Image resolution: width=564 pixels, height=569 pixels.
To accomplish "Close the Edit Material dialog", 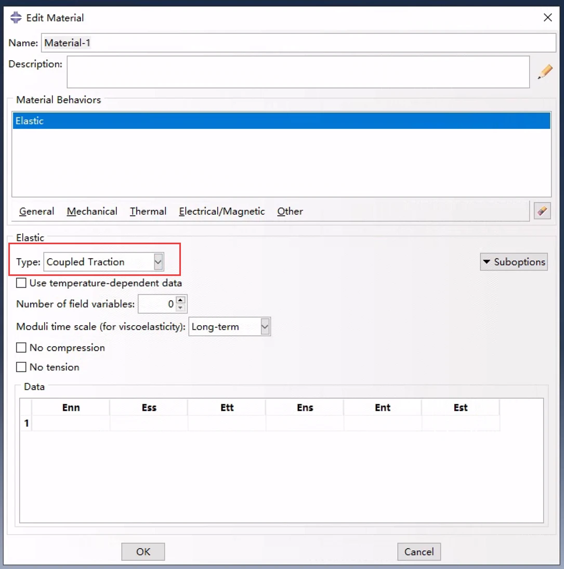I will click(x=548, y=18).
